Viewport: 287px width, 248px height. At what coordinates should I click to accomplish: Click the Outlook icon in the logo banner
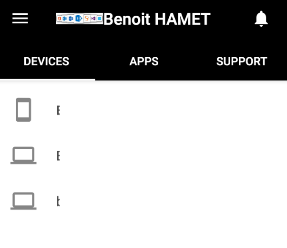(65, 19)
